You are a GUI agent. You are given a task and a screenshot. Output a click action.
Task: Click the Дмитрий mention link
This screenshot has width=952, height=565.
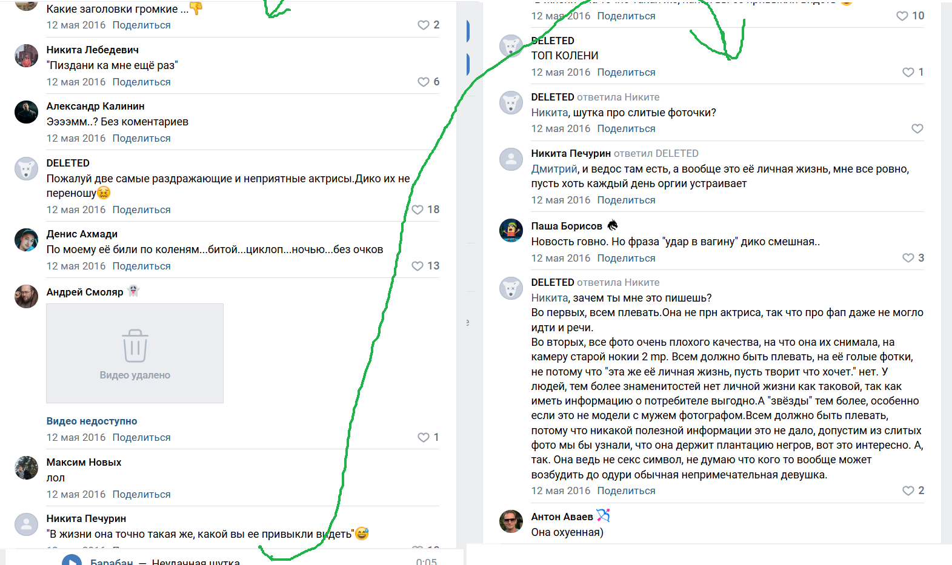554,169
